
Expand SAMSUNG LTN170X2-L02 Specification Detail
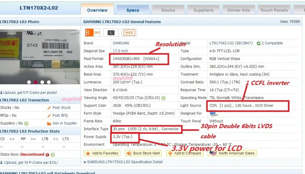tap(124, 162)
